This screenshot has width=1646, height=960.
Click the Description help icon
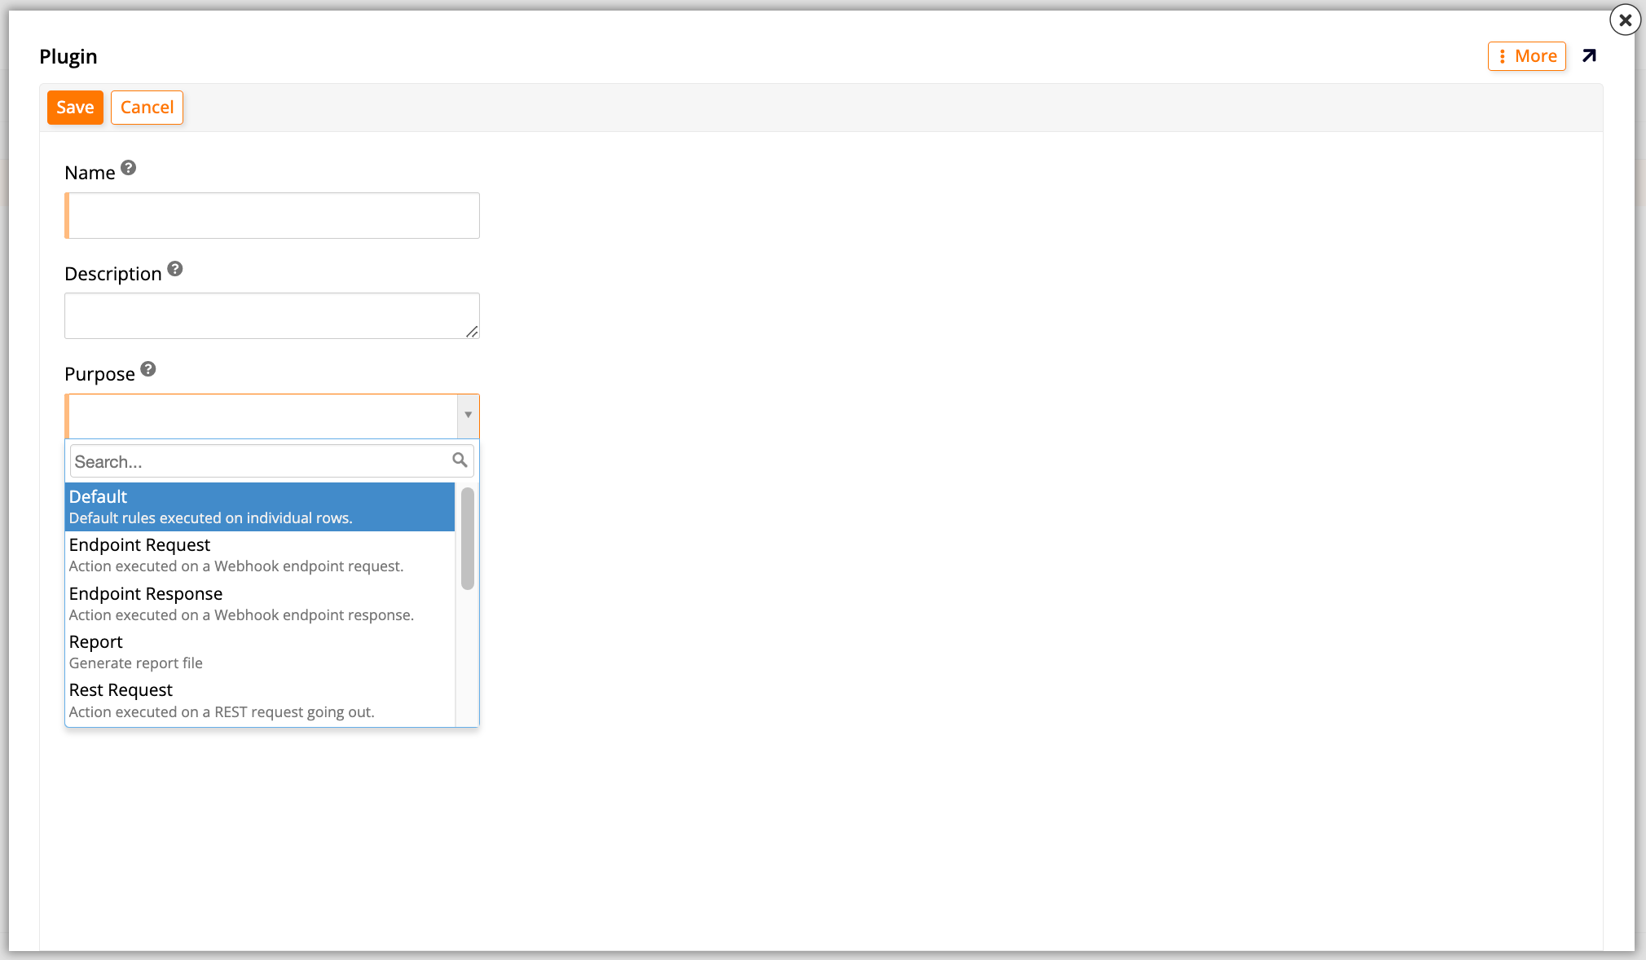point(176,268)
